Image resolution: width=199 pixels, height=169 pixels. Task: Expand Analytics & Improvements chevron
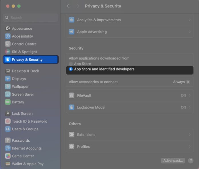click(x=190, y=20)
